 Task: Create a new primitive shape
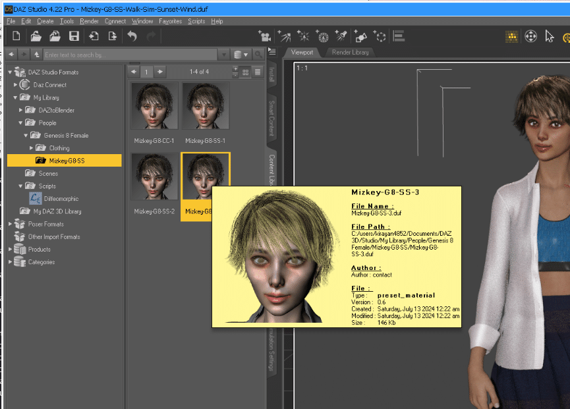(360, 36)
